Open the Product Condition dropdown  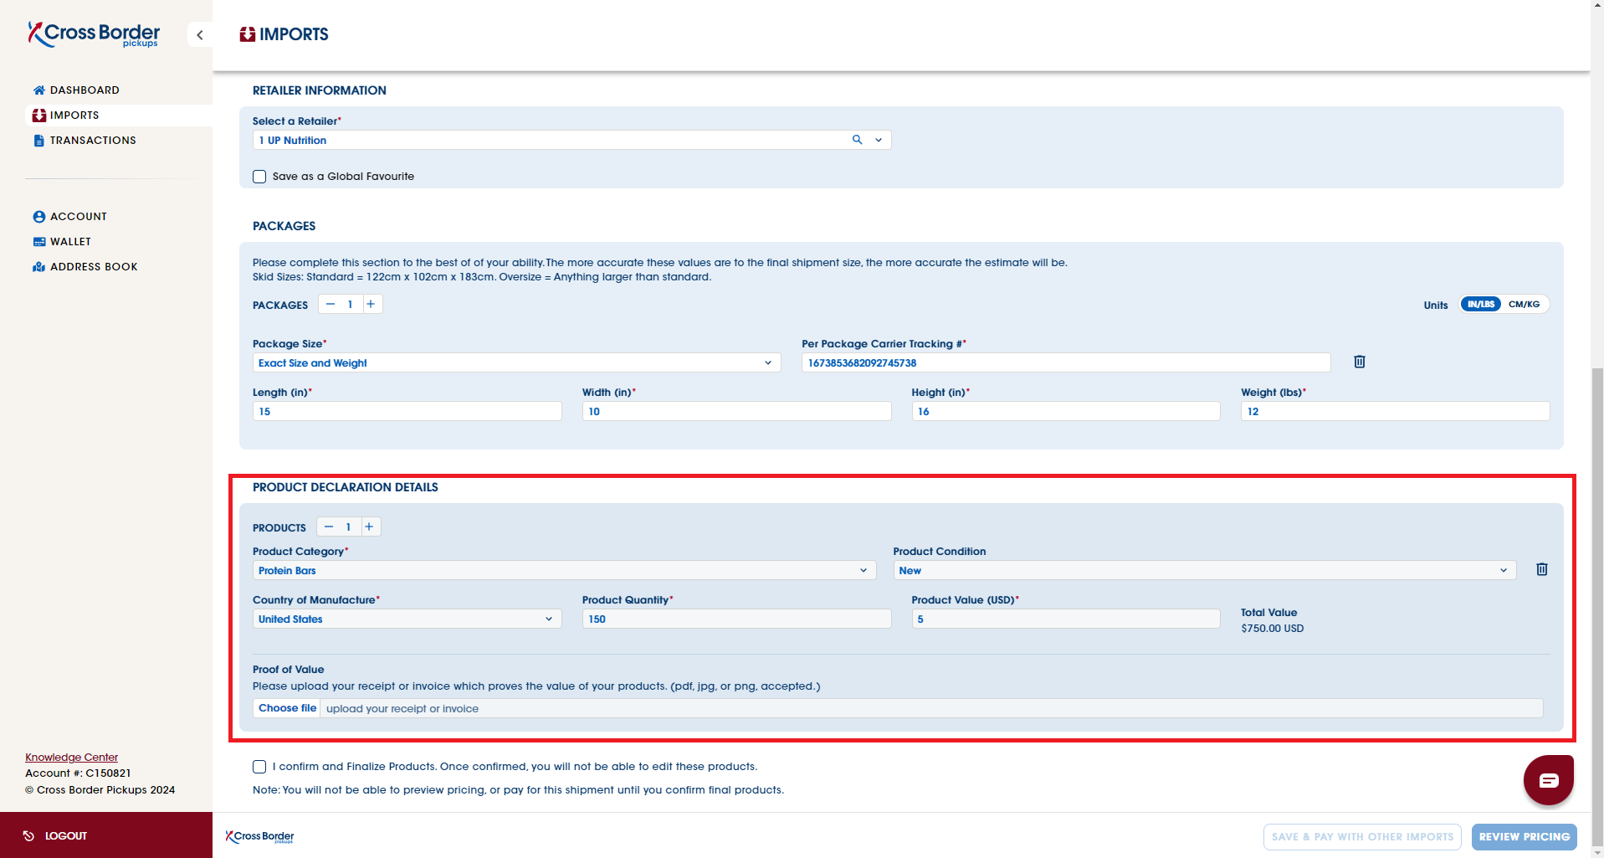(x=1204, y=570)
